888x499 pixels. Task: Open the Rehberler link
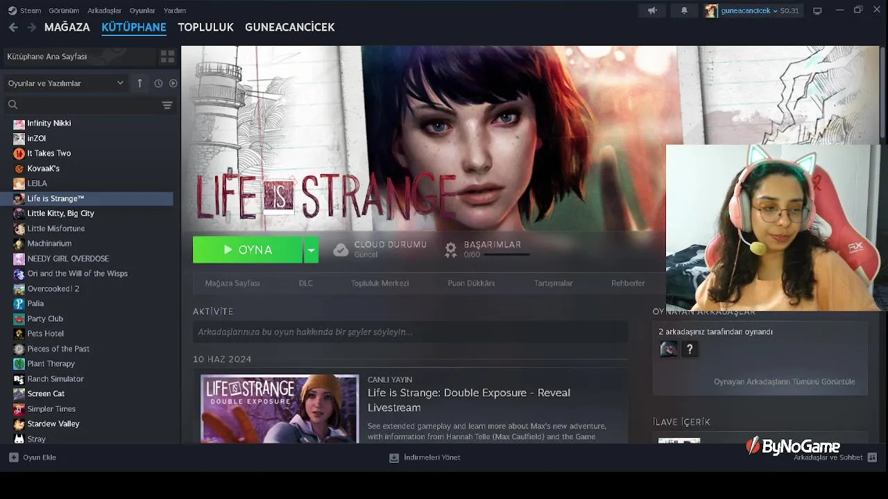tap(628, 283)
